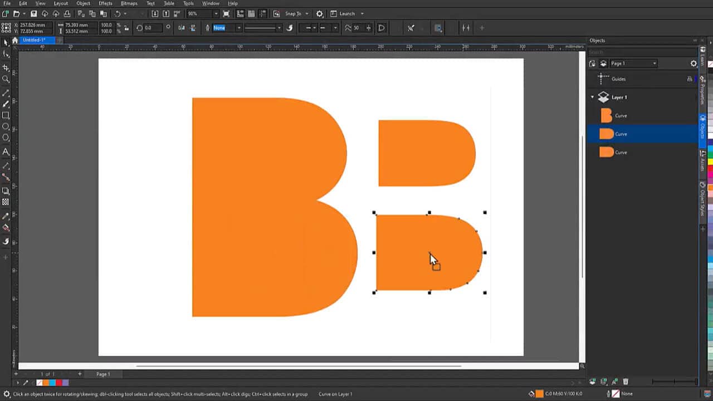
Task: Toggle the Guides layer lock icon
Action: click(690, 79)
